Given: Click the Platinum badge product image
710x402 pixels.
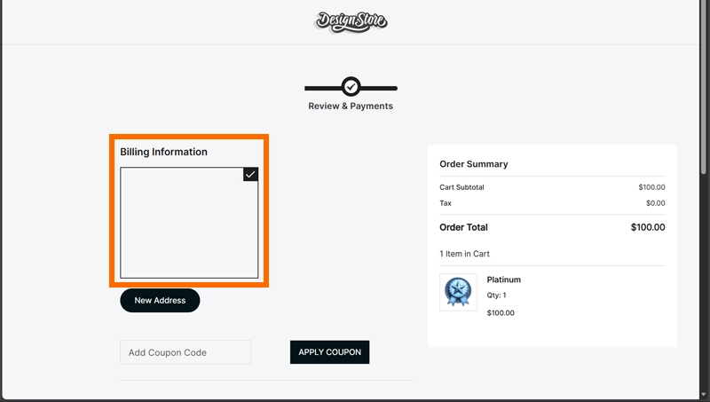Looking at the screenshot, I should pyautogui.click(x=458, y=292).
